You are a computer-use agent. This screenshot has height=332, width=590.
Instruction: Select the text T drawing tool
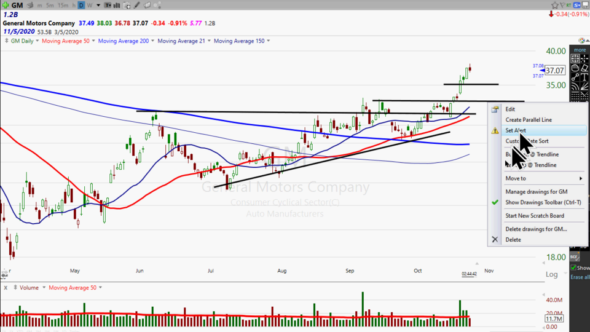pyautogui.click(x=584, y=77)
